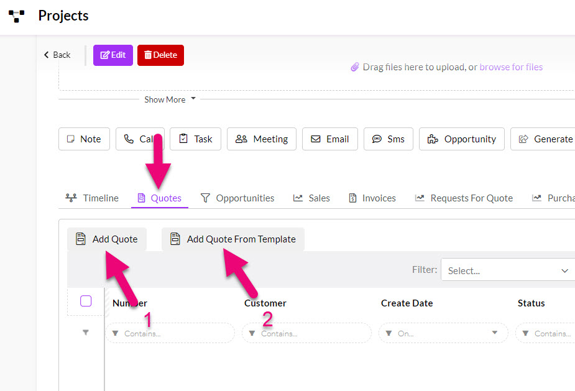Image resolution: width=575 pixels, height=391 pixels.
Task: Click the funnel icon in Create Date filter
Action: click(389, 333)
